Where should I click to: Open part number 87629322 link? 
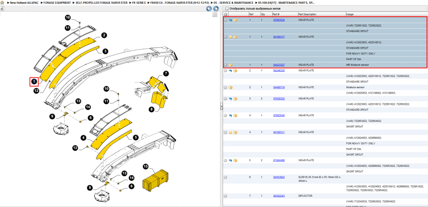(x=279, y=98)
